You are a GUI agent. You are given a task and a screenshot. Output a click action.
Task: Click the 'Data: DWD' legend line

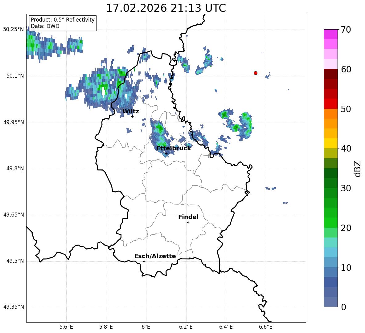[45, 26]
